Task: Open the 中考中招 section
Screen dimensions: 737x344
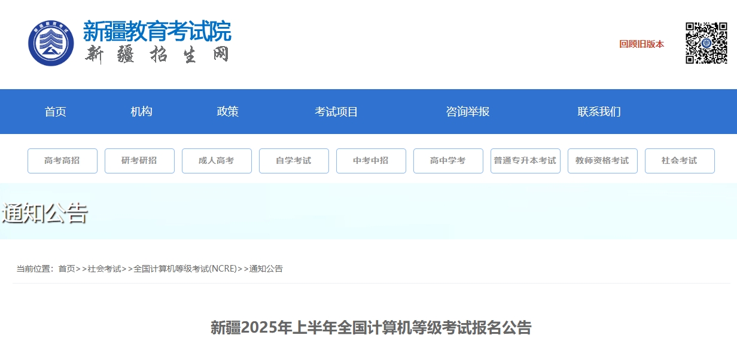Action: [371, 161]
